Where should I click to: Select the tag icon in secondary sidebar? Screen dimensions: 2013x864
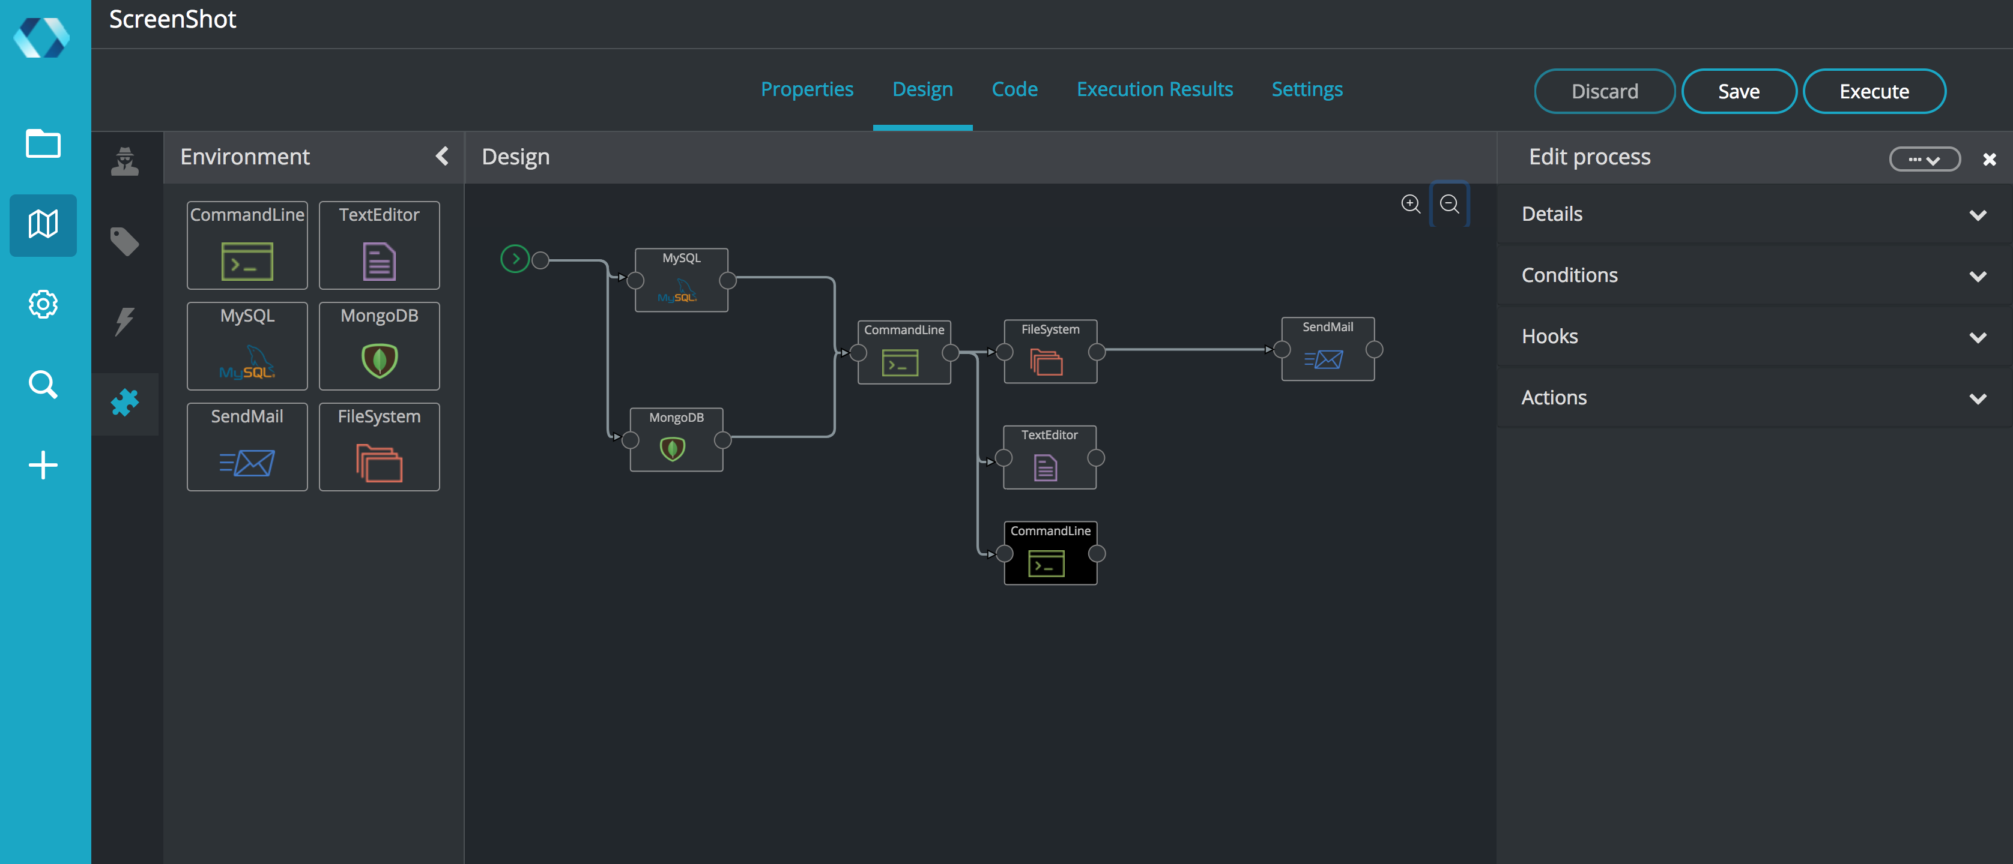click(125, 241)
